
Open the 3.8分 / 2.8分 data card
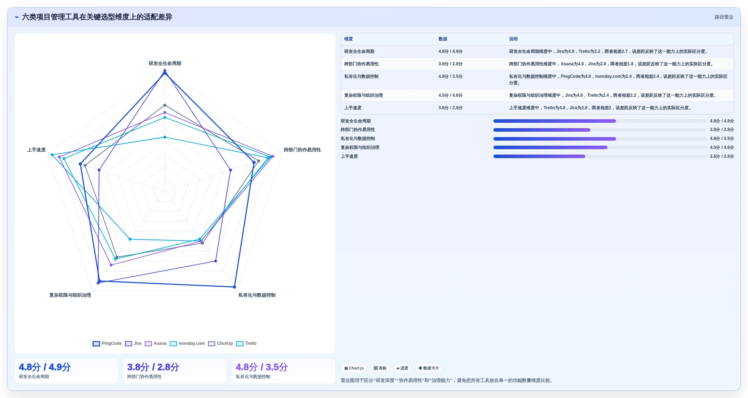click(x=175, y=371)
